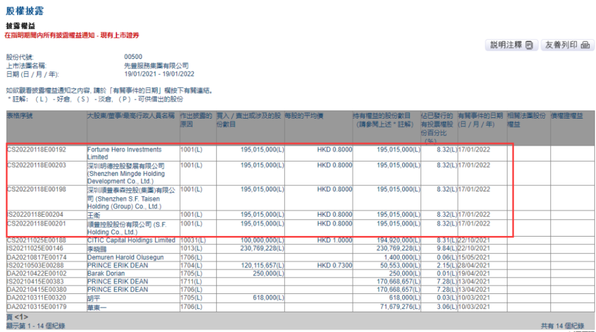
Task: Click company name 先豐服務集團有限公司
Action: click(x=156, y=66)
